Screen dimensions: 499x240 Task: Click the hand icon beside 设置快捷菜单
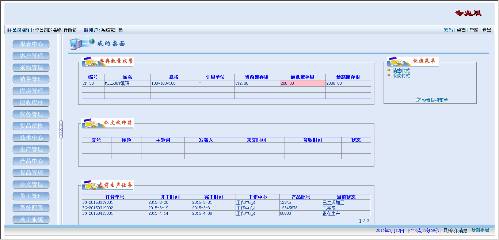pos(418,100)
